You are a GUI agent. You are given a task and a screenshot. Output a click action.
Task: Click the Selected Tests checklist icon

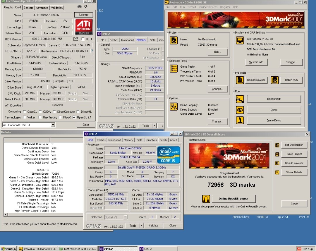[x=174, y=68]
